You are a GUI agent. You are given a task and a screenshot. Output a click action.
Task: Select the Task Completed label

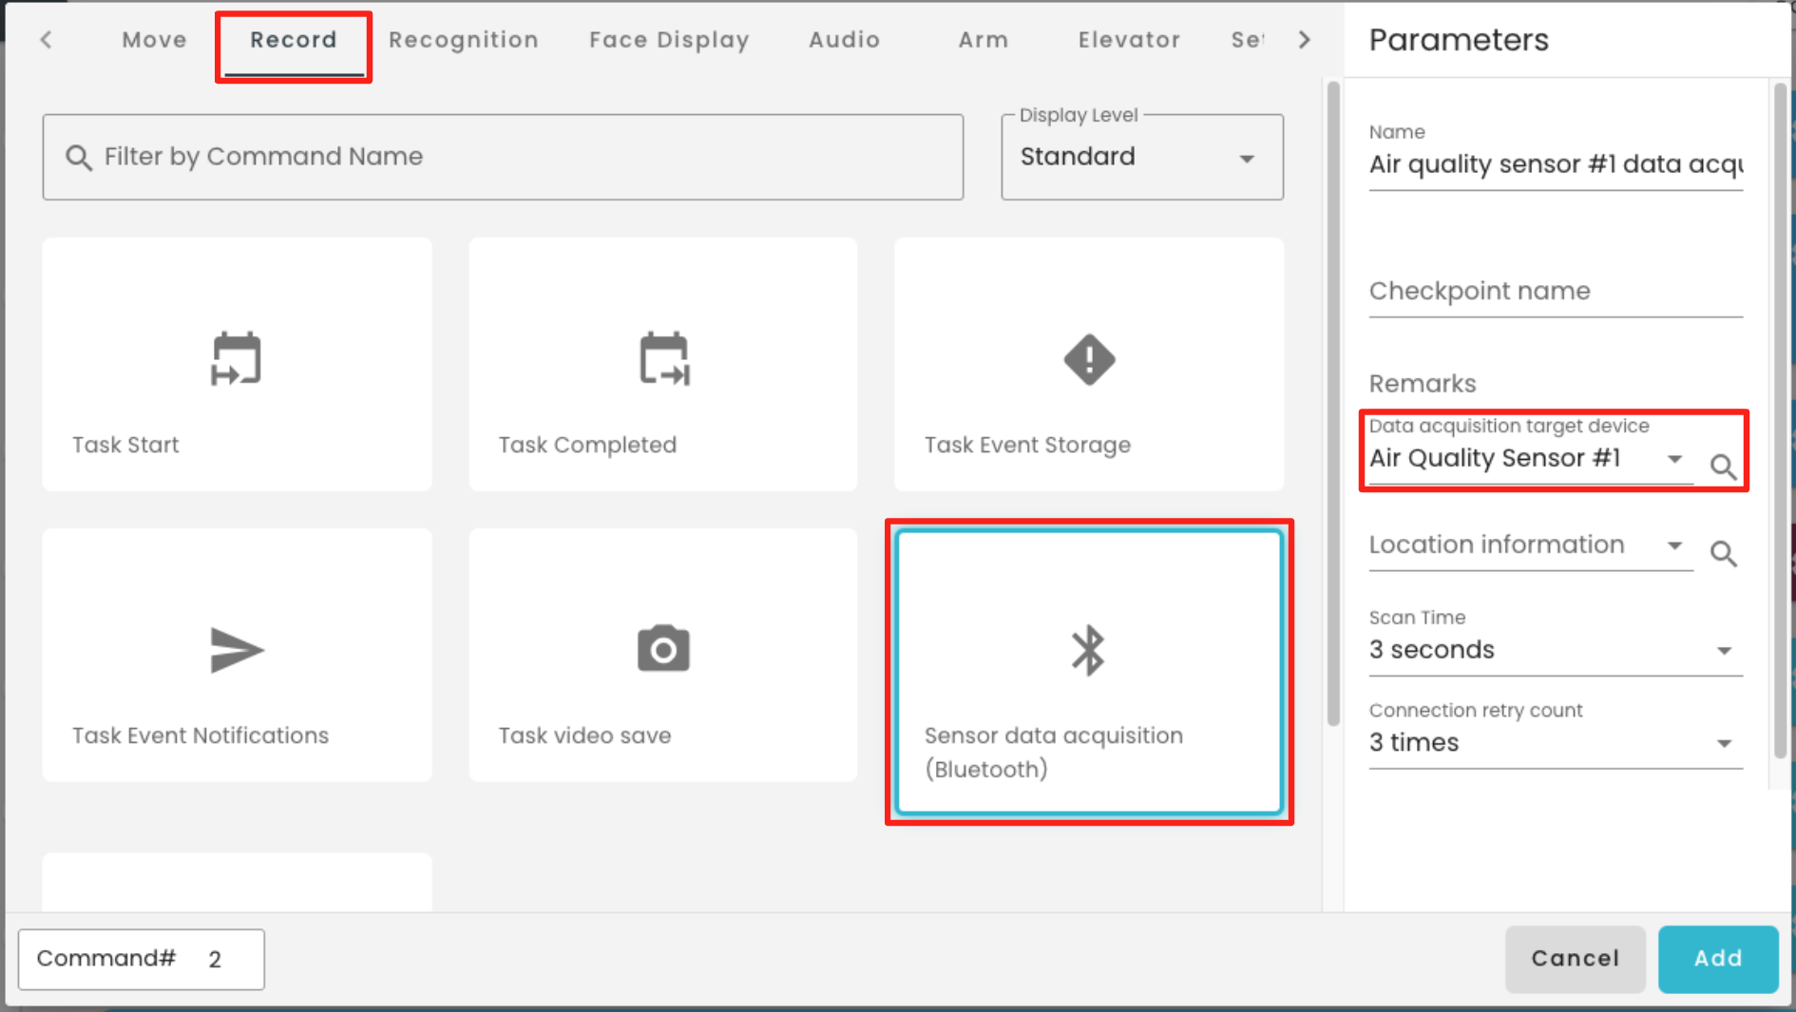[587, 445]
